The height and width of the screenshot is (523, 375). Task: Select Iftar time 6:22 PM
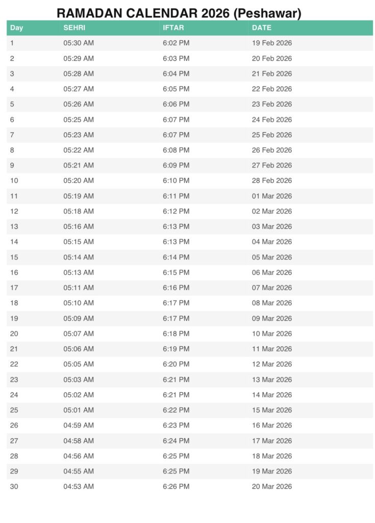click(176, 410)
